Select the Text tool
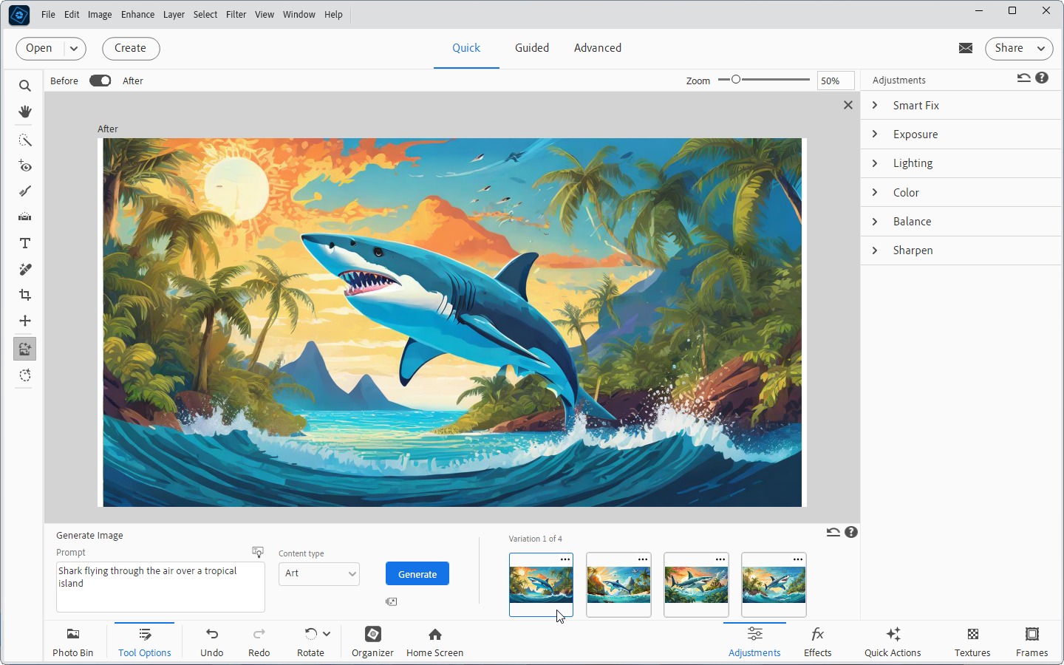This screenshot has height=665, width=1064. click(25, 243)
